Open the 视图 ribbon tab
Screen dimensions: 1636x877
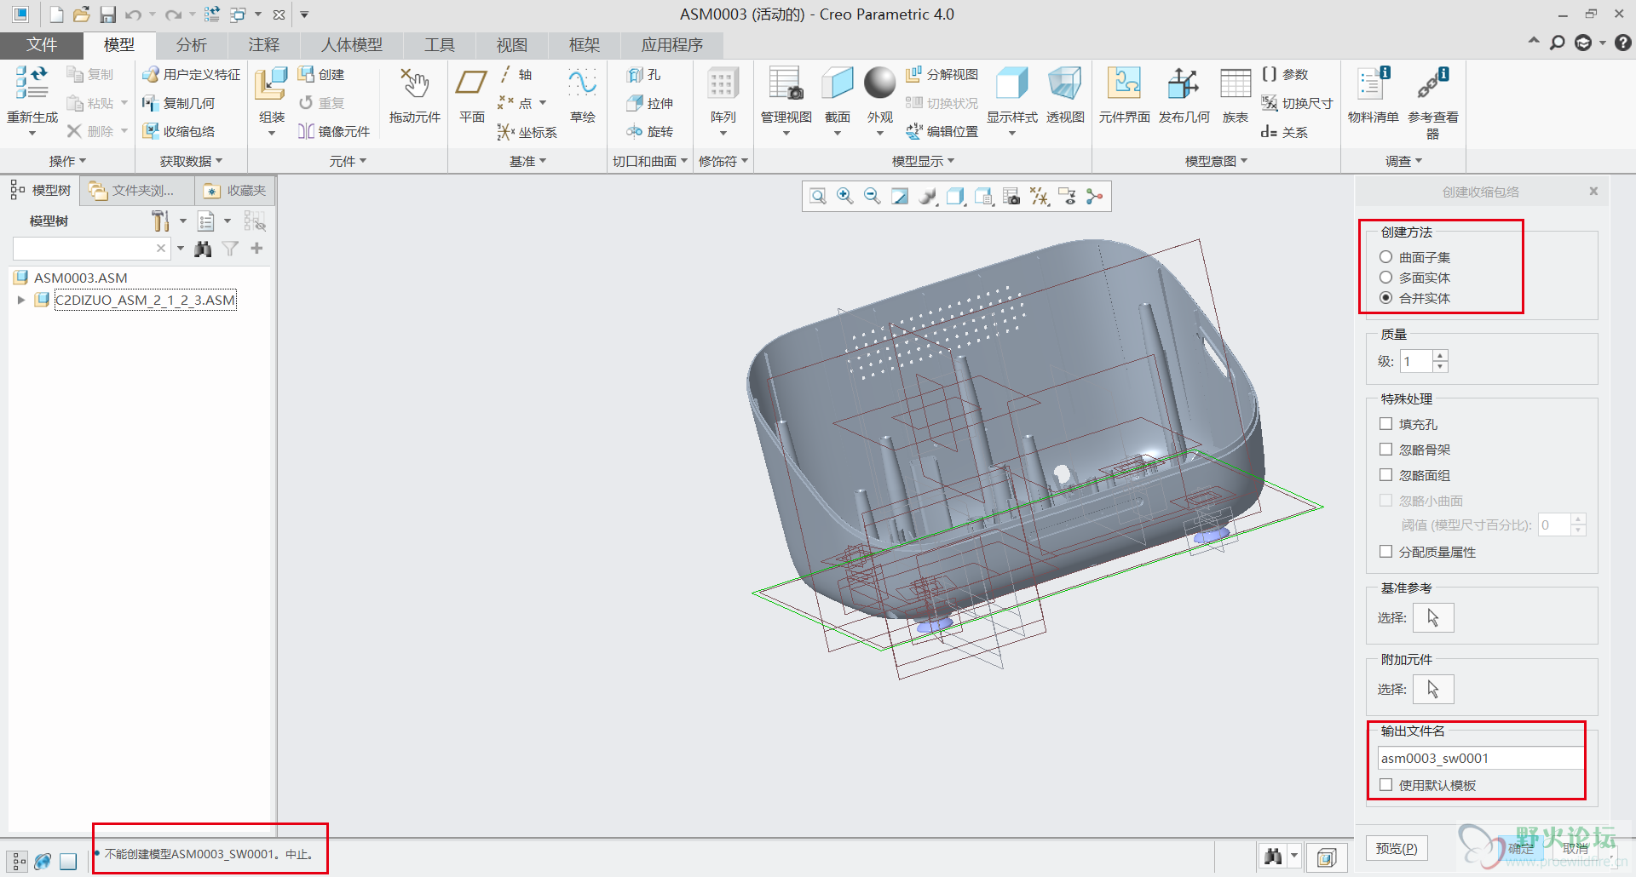point(511,45)
